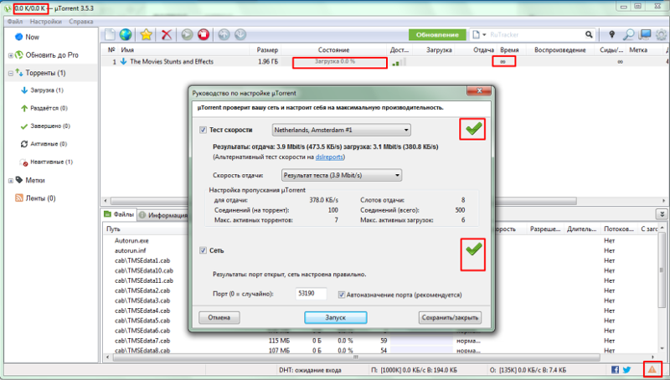Click the red X Remove torrent icon
Image resolution: width=670 pixels, height=380 pixels.
(x=167, y=34)
